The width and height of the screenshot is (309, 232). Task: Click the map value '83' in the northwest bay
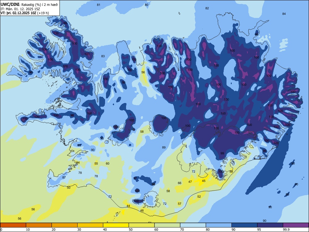[103, 56]
